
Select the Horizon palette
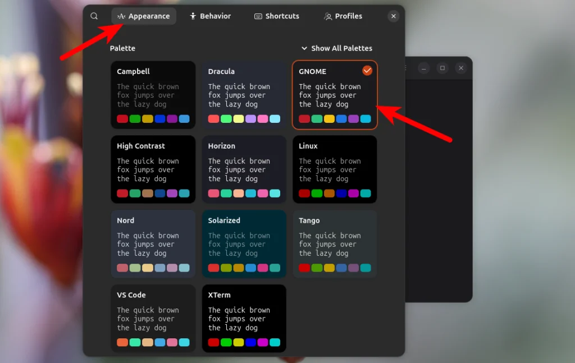[244, 169]
